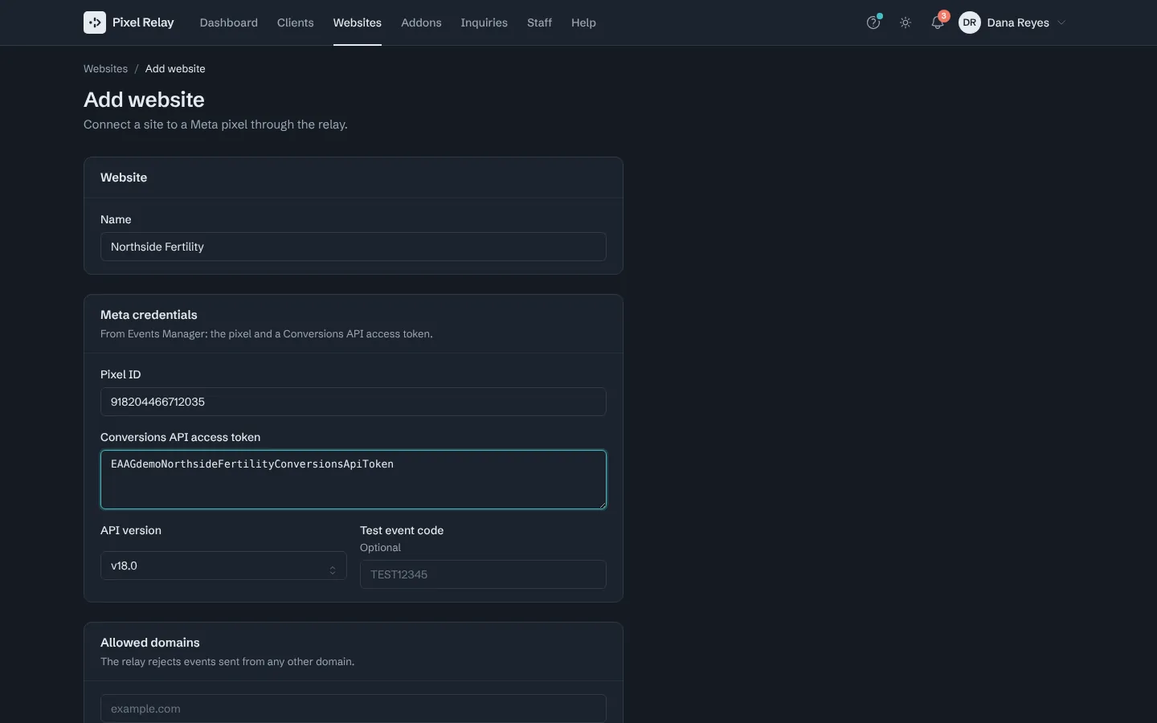
Task: Click the Allowed domains section heading
Action: click(x=150, y=643)
